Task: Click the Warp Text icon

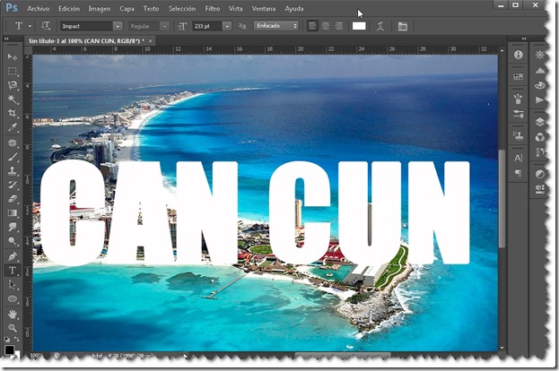Action: point(380,26)
